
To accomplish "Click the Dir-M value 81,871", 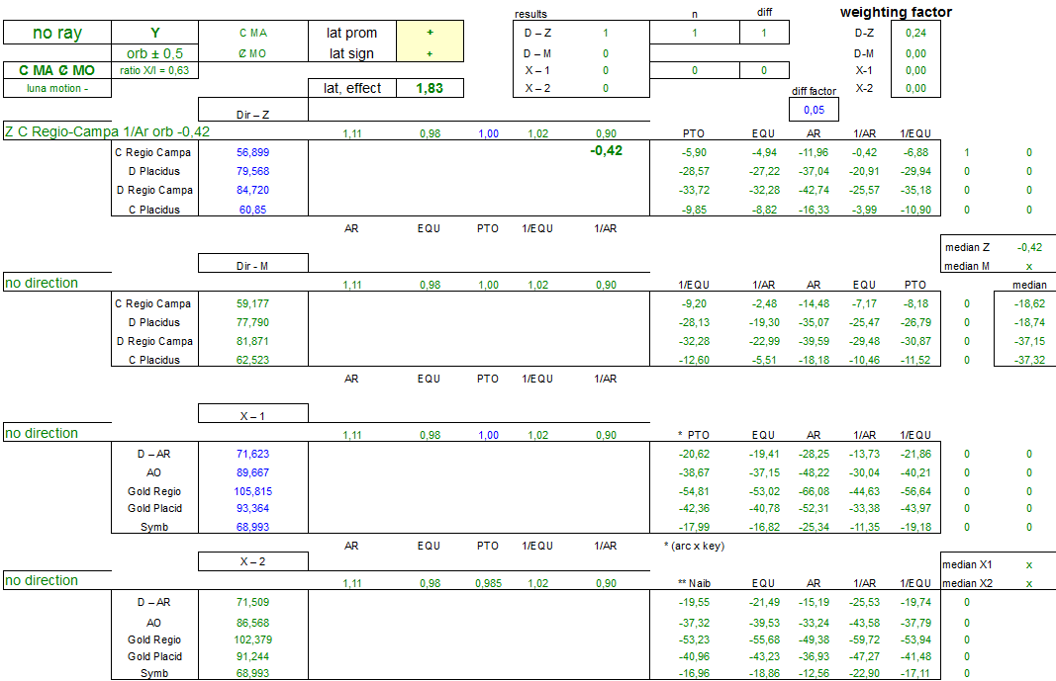I will tap(252, 342).
